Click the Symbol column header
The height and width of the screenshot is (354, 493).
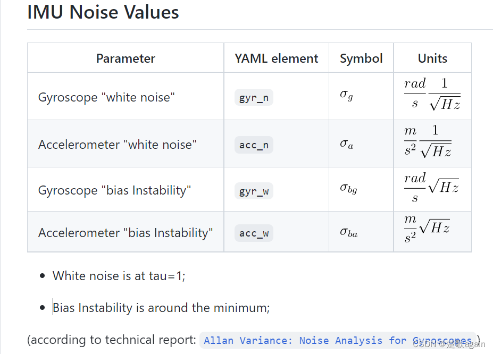(x=361, y=58)
